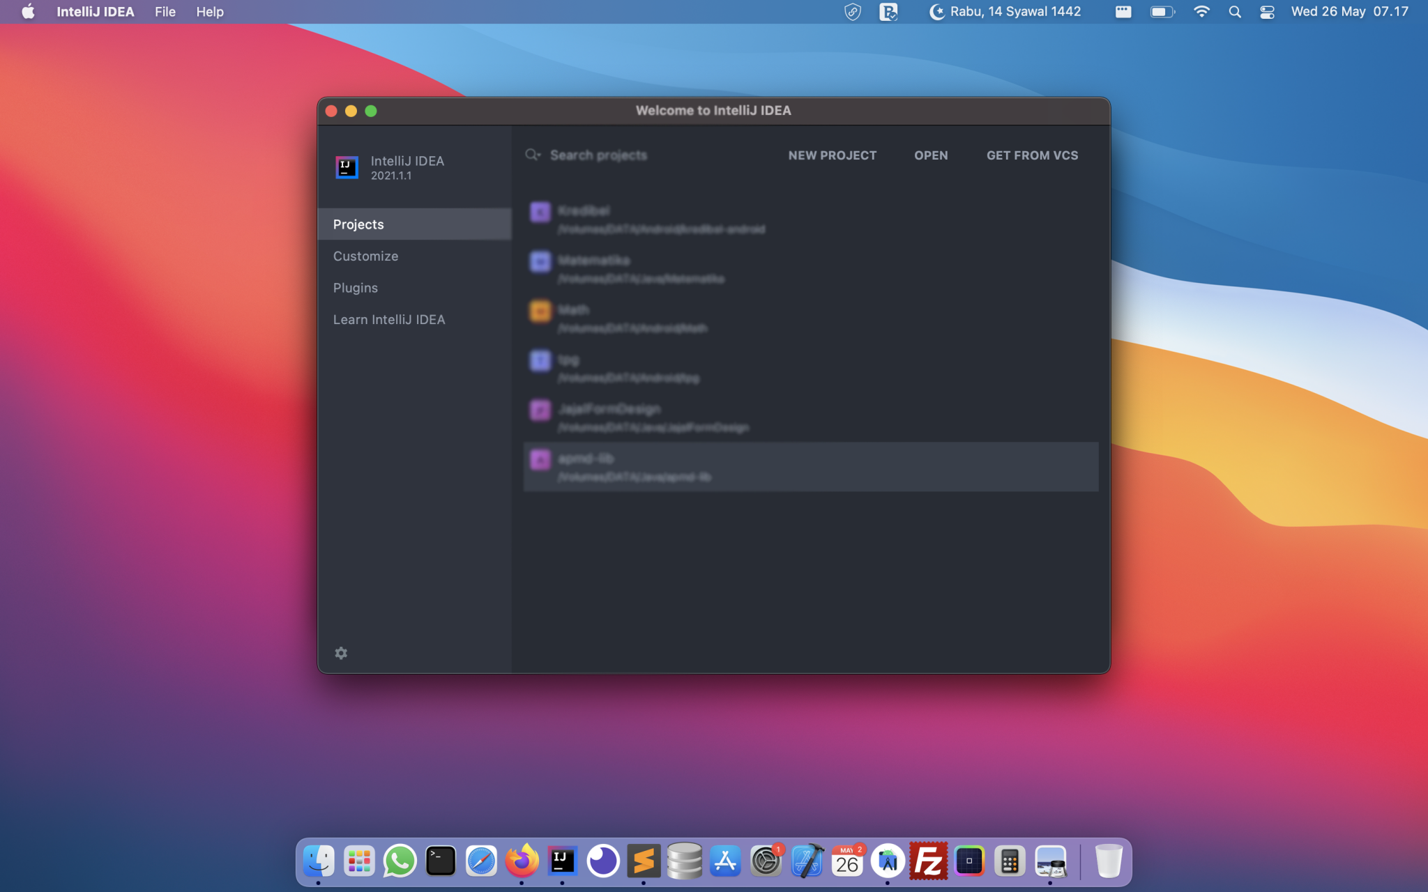Screen dimensions: 1428x892
Task: Click the IntelliJ IDEA logo in sidebar
Action: click(347, 167)
